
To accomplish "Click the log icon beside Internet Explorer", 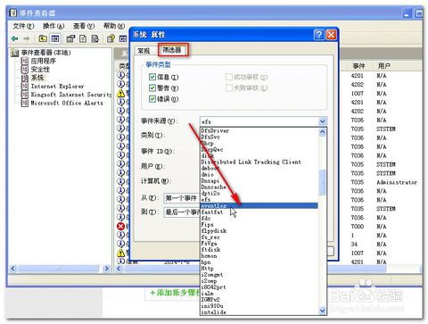I will (x=25, y=87).
